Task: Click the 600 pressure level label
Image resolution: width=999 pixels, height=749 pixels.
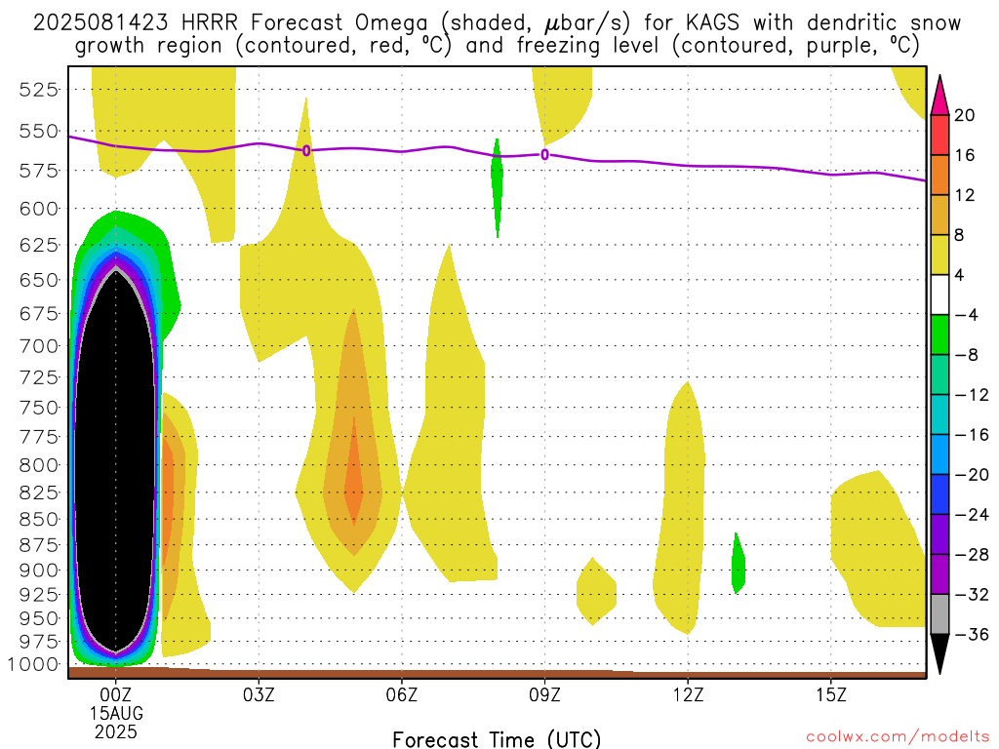Action: pyautogui.click(x=39, y=209)
